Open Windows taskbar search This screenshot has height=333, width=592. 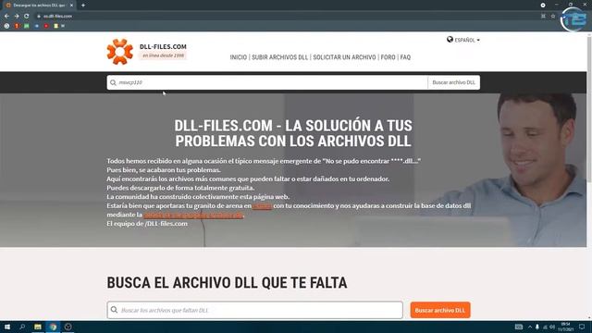tap(22, 327)
